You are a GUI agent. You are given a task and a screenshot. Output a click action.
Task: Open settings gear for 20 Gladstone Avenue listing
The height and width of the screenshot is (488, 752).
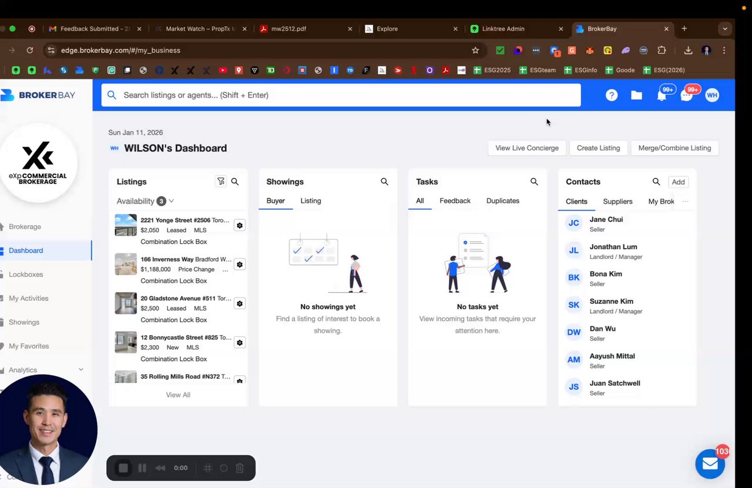click(240, 303)
